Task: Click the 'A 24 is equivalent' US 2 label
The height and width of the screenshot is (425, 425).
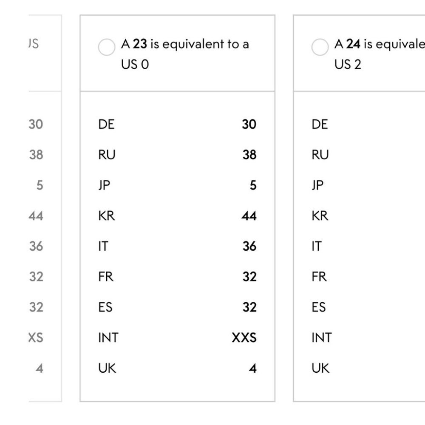Action: 380,54
